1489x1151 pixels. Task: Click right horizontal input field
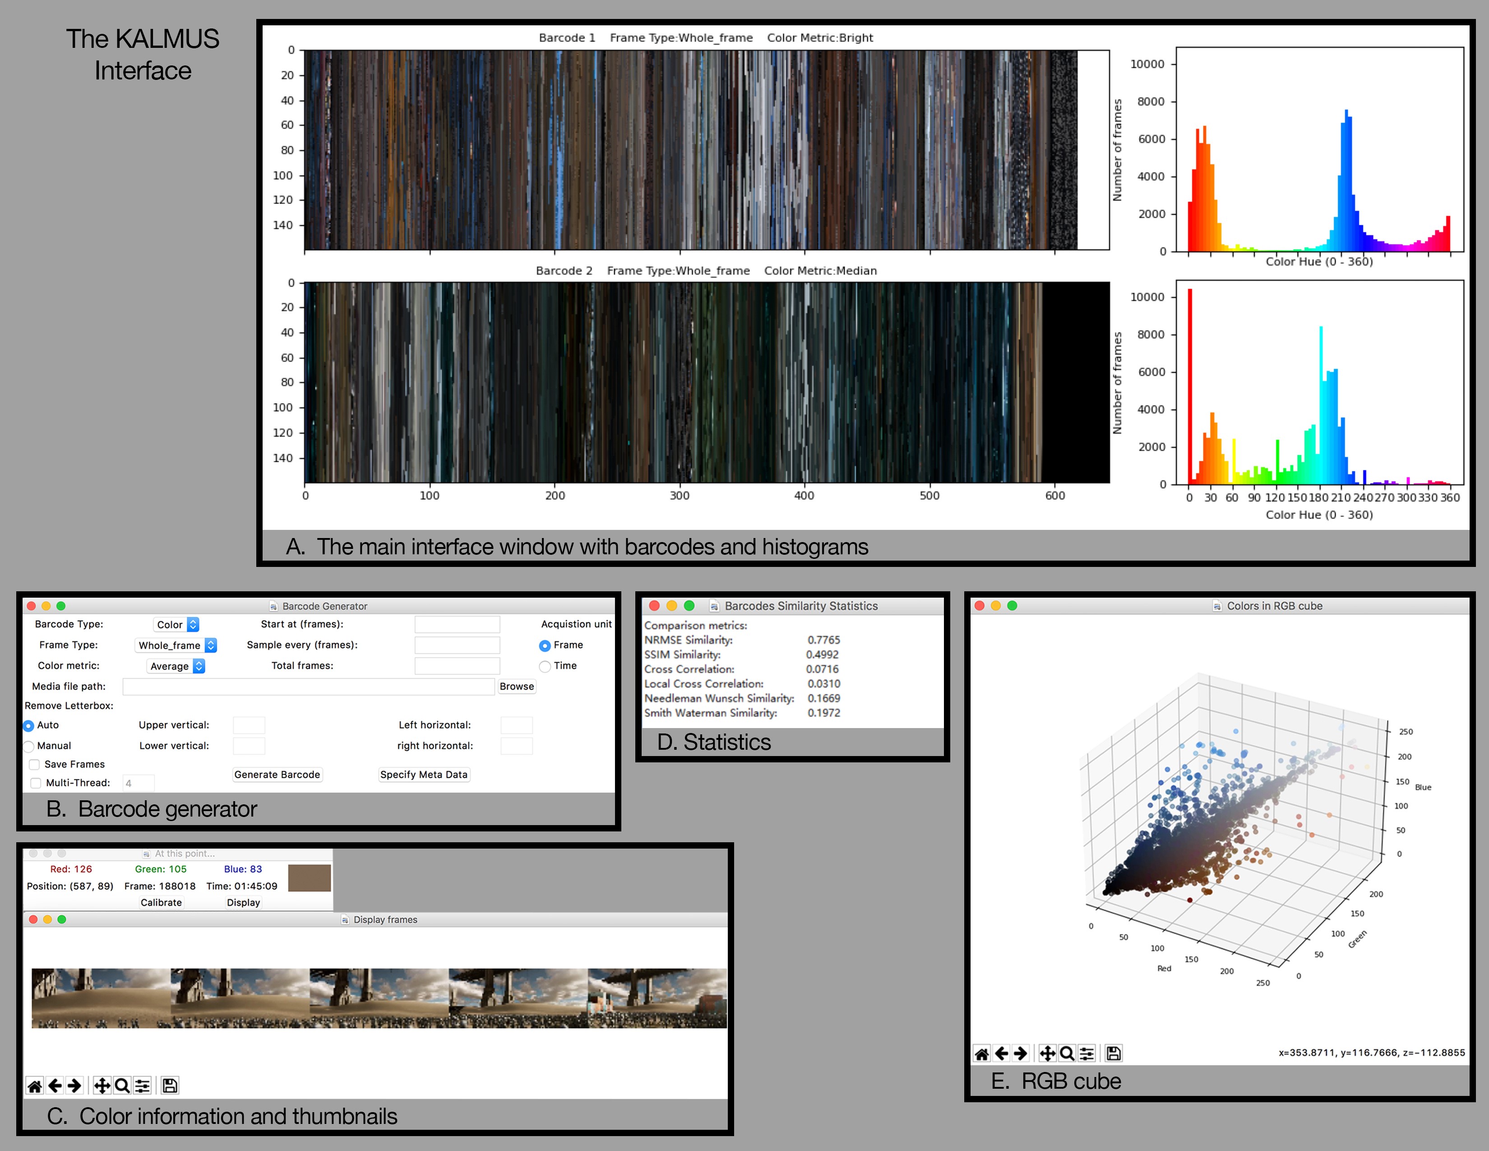point(517,746)
